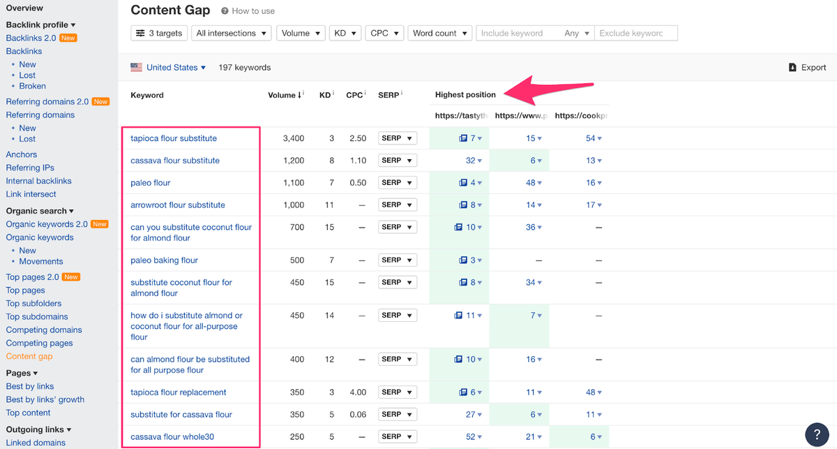Open Internal backlinks report
Viewport: 837px width, 449px height.
click(39, 181)
